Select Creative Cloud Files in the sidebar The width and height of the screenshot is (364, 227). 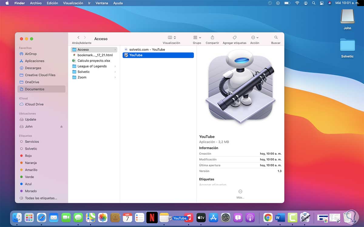[41, 75]
